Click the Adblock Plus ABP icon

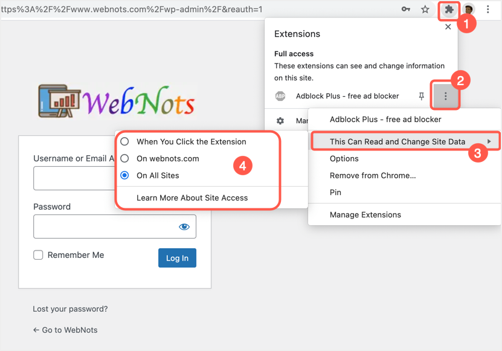point(280,96)
